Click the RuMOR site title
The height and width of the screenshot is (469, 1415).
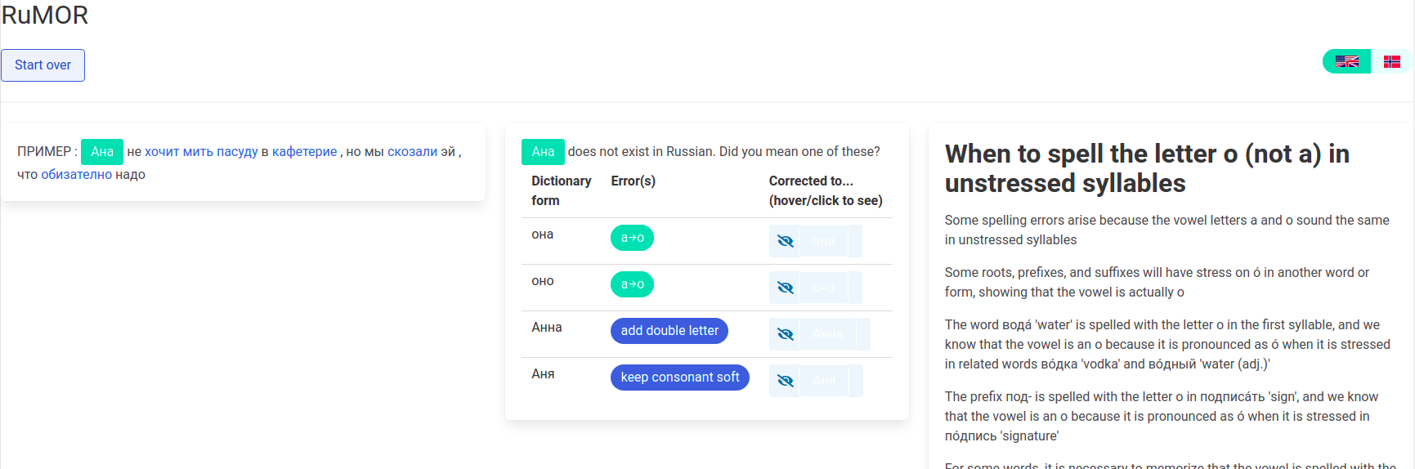point(45,15)
